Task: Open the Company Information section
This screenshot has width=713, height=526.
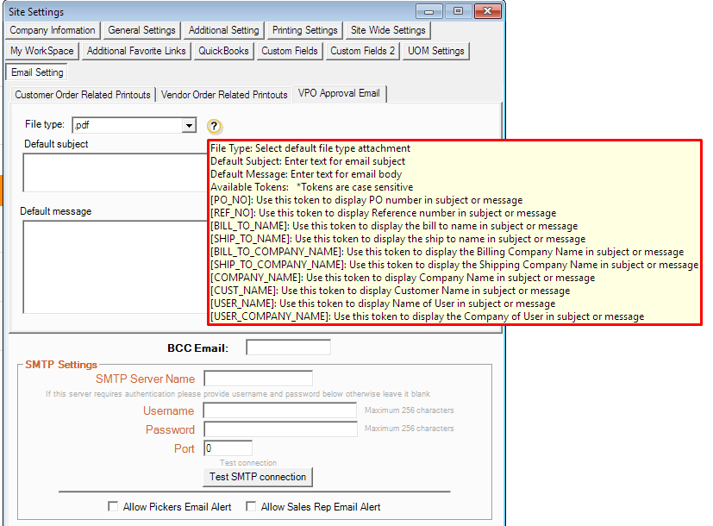Action: click(x=53, y=30)
